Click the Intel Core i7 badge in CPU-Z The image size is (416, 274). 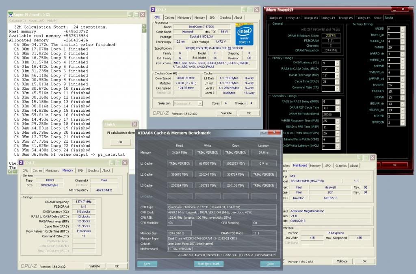[244, 35]
